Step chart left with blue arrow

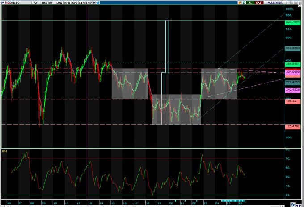(297, 206)
